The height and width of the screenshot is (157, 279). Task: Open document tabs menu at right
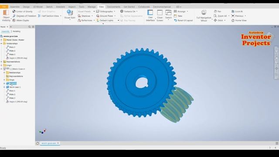click(277, 143)
